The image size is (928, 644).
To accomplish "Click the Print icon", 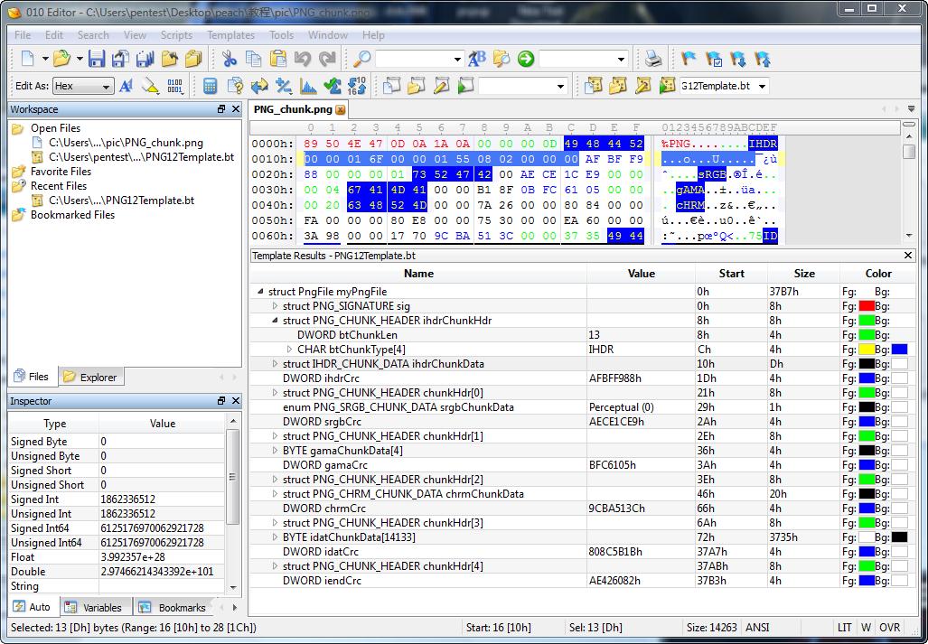I will click(x=652, y=60).
